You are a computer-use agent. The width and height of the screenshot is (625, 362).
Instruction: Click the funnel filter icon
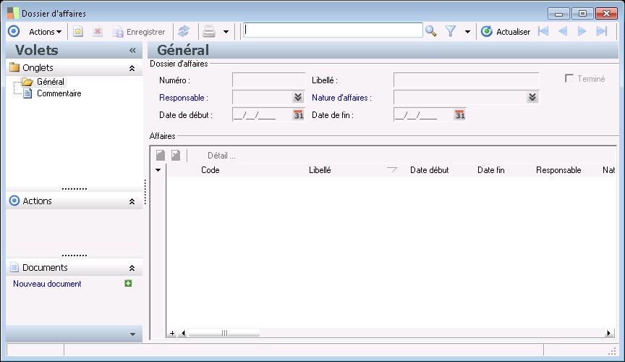(451, 31)
